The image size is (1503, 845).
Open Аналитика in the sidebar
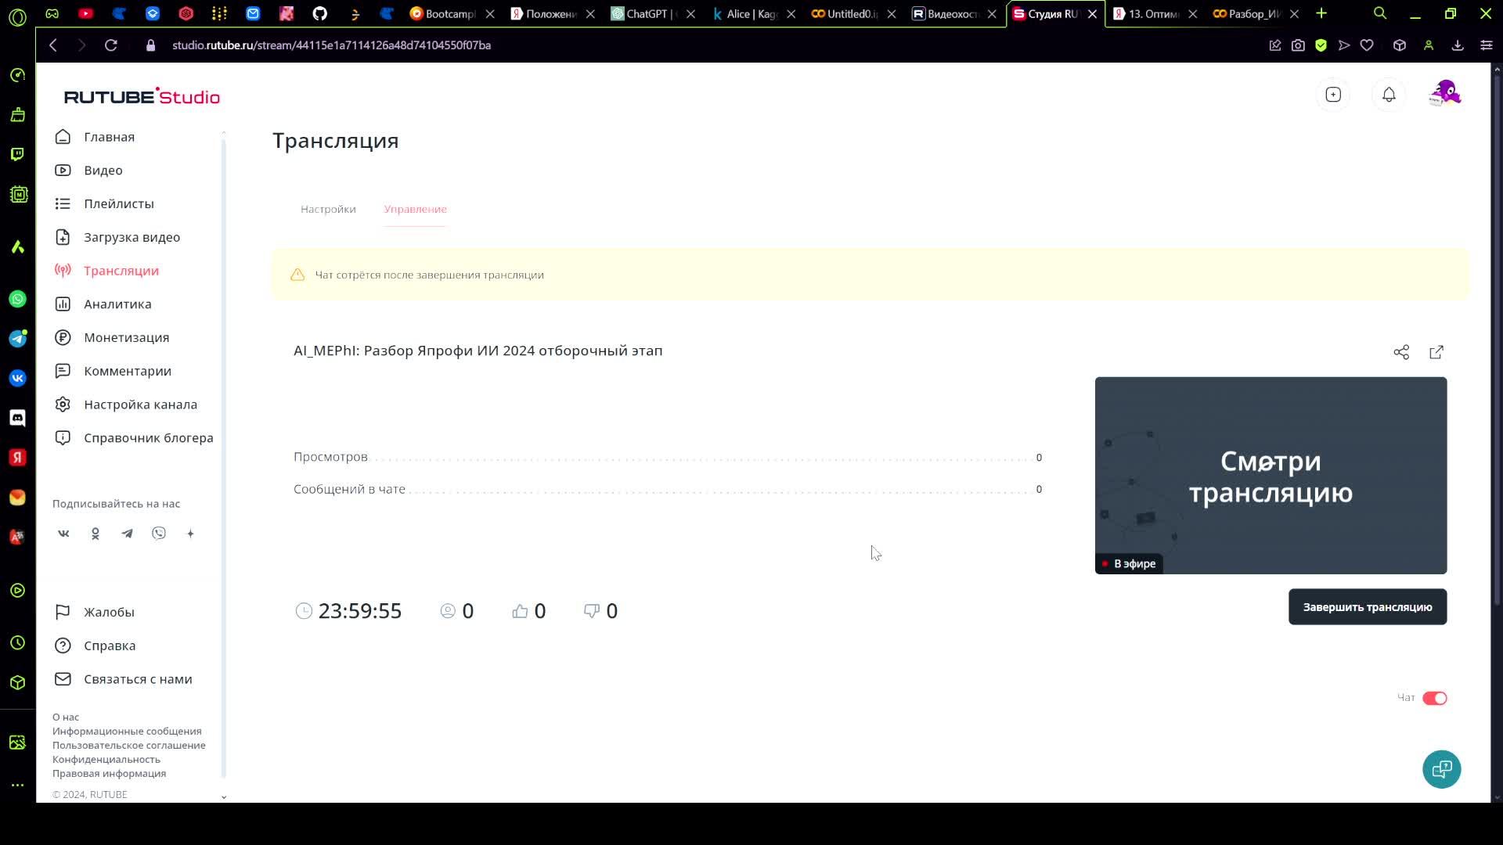(x=117, y=304)
